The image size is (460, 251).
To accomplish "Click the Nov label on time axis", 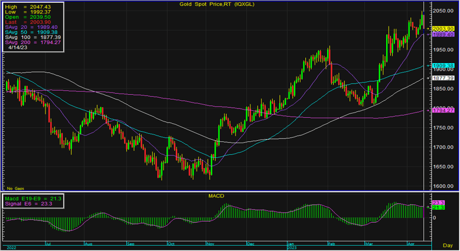I will click(x=210, y=244).
